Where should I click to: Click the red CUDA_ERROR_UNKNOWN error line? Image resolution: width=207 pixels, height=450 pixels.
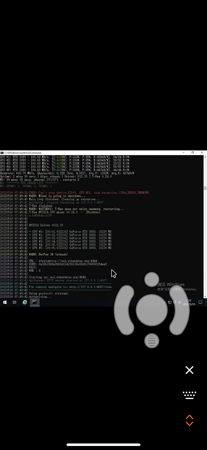[x=74, y=193]
